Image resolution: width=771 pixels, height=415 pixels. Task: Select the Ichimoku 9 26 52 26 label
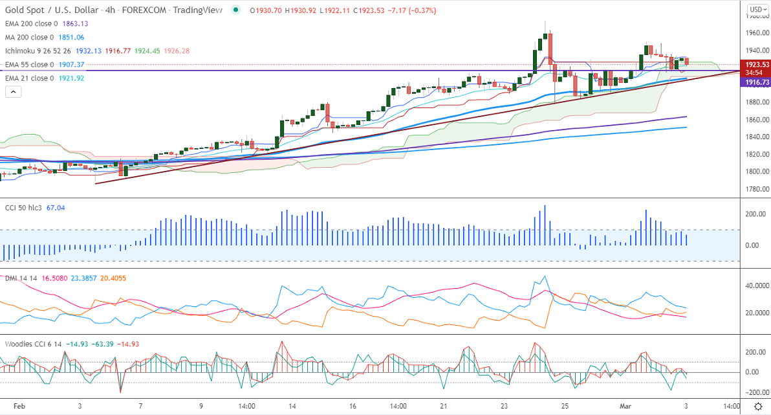point(38,51)
